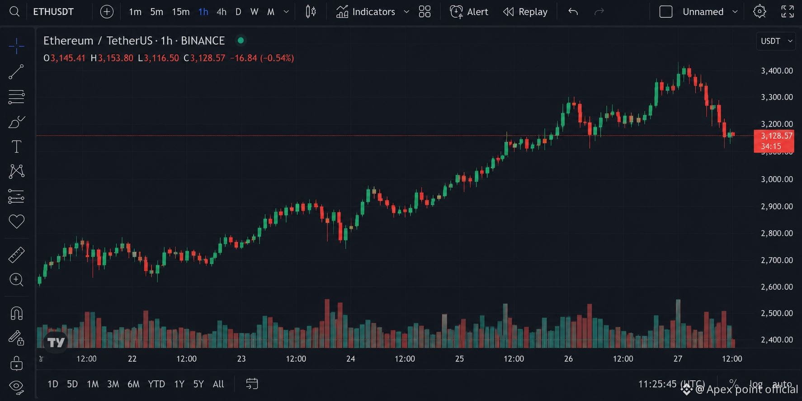
Task: Activate the zoom in tool
Action: pyautogui.click(x=16, y=280)
